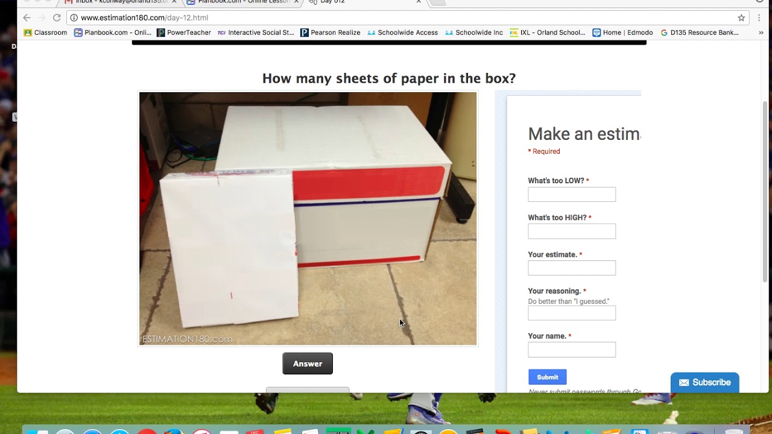
Task: Click the red * Required note
Action: (x=544, y=151)
